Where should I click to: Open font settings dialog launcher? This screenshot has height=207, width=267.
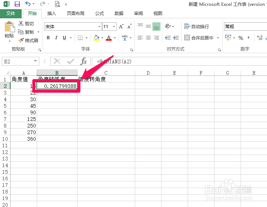pos(131,50)
